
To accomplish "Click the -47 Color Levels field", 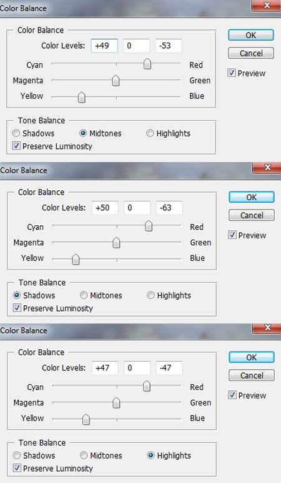I will (x=169, y=368).
